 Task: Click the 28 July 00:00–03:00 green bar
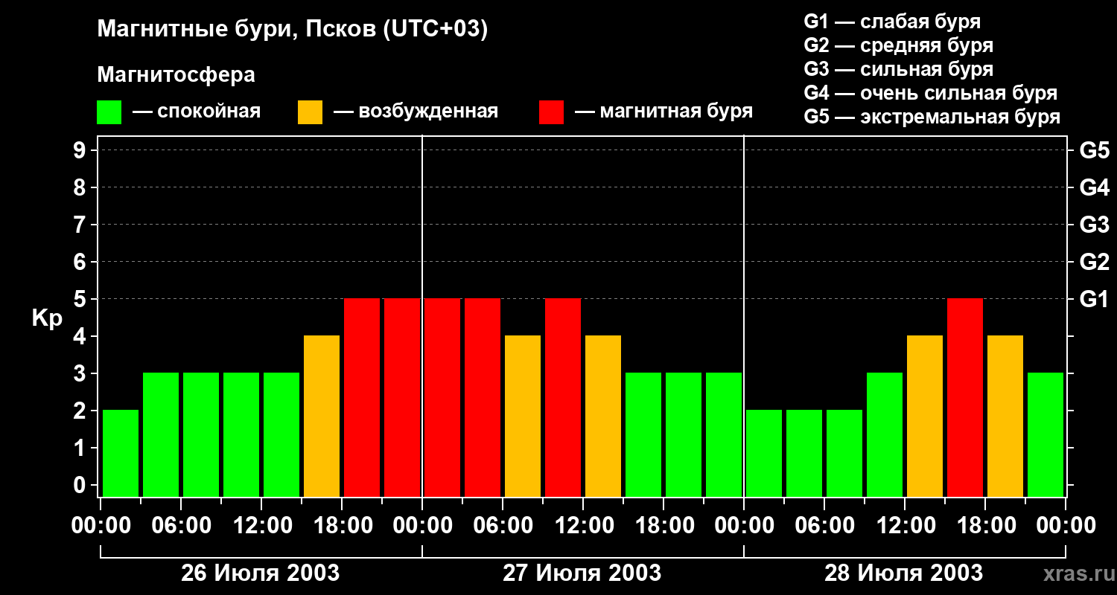tap(764, 453)
